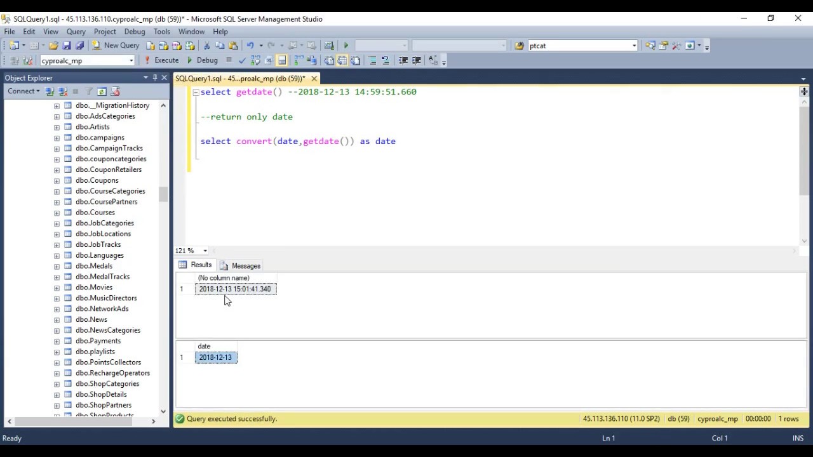Click the Execute button
Image resolution: width=813 pixels, height=457 pixels.
(x=162, y=60)
